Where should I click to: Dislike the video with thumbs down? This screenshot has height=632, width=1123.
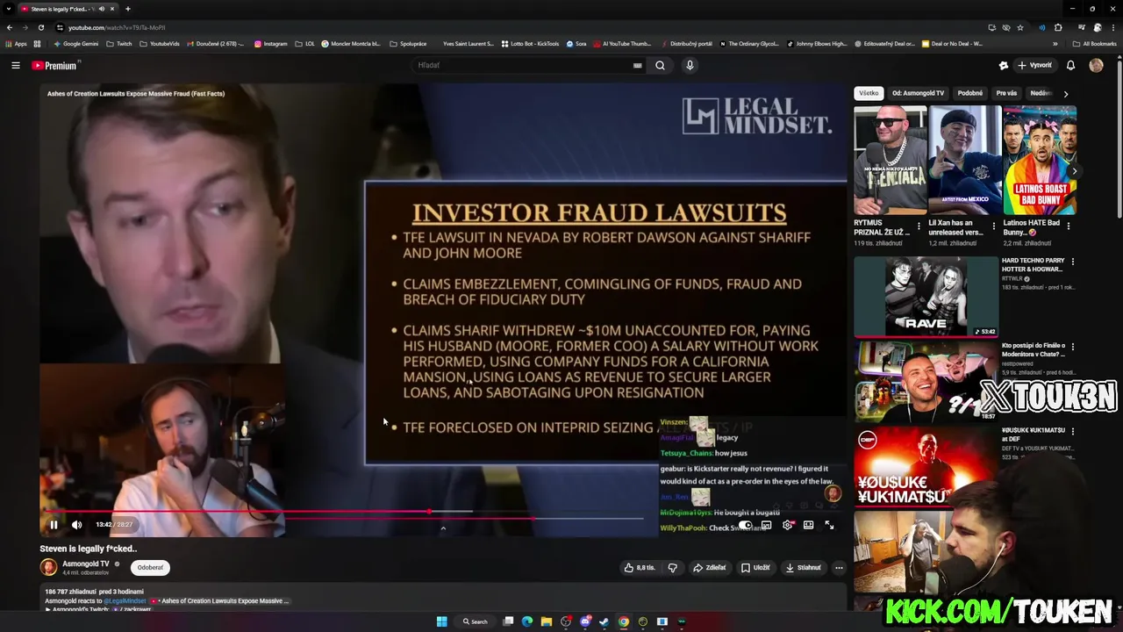(672, 568)
